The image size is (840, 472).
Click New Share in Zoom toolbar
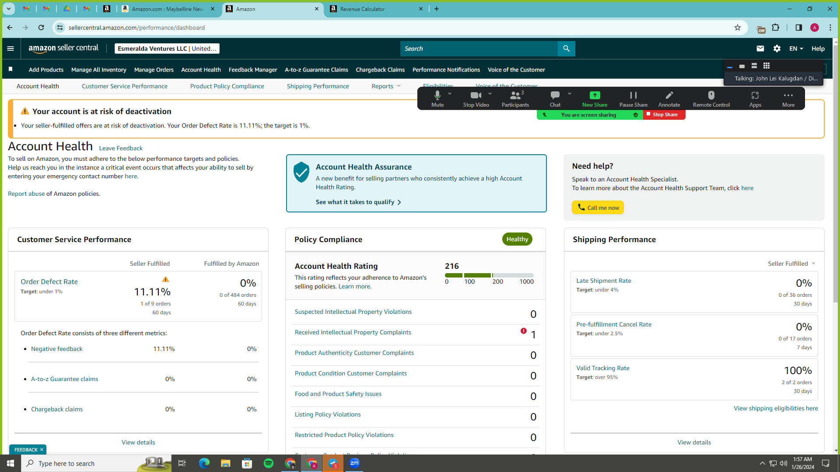pos(595,99)
